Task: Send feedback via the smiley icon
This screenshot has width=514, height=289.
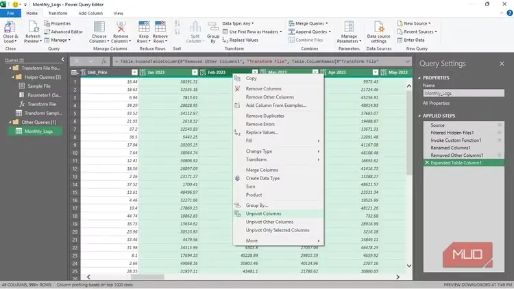Action: point(15,5)
